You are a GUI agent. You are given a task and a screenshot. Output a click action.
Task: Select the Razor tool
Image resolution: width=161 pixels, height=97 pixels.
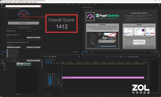coord(42,63)
